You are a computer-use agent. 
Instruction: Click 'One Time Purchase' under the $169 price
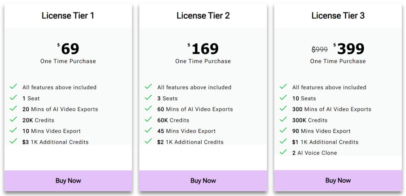coord(203,61)
